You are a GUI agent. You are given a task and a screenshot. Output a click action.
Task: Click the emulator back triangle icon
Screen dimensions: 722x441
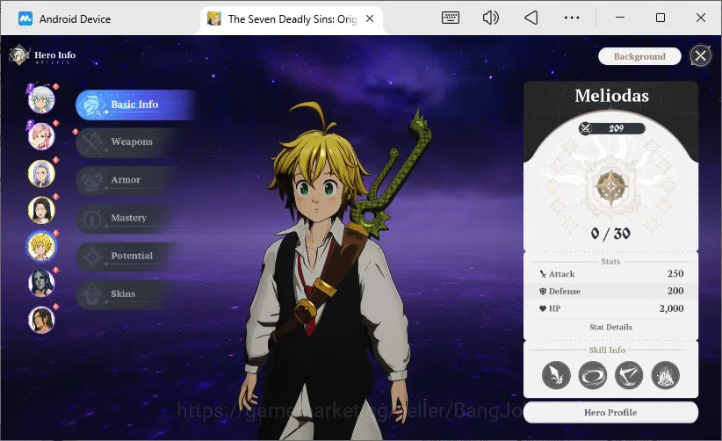point(531,18)
